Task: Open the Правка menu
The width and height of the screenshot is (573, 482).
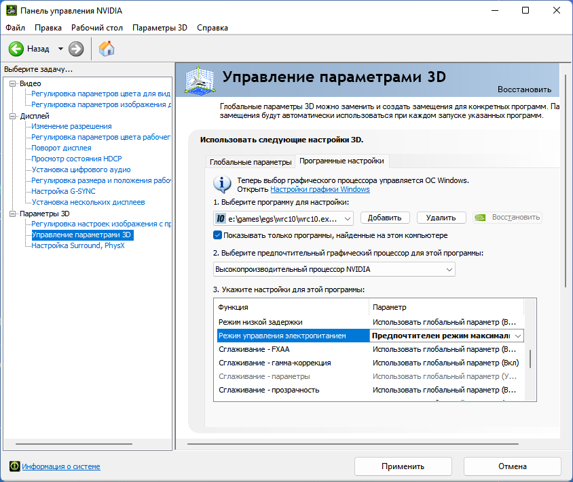Action: pos(48,28)
